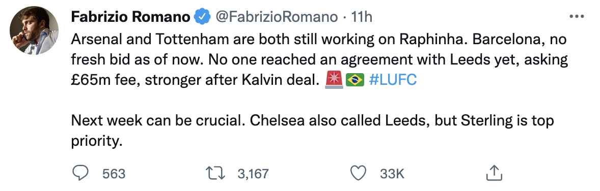The width and height of the screenshot is (600, 191).
Task: Retweet this tweet using the retweet icon
Action: coord(215,174)
